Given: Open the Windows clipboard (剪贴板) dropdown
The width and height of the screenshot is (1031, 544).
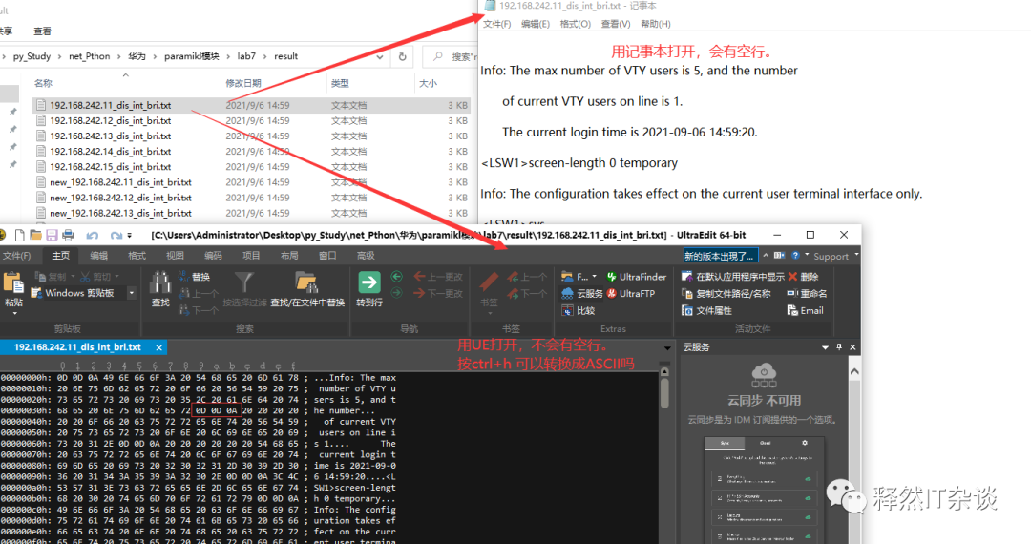Looking at the screenshot, I should (x=132, y=293).
